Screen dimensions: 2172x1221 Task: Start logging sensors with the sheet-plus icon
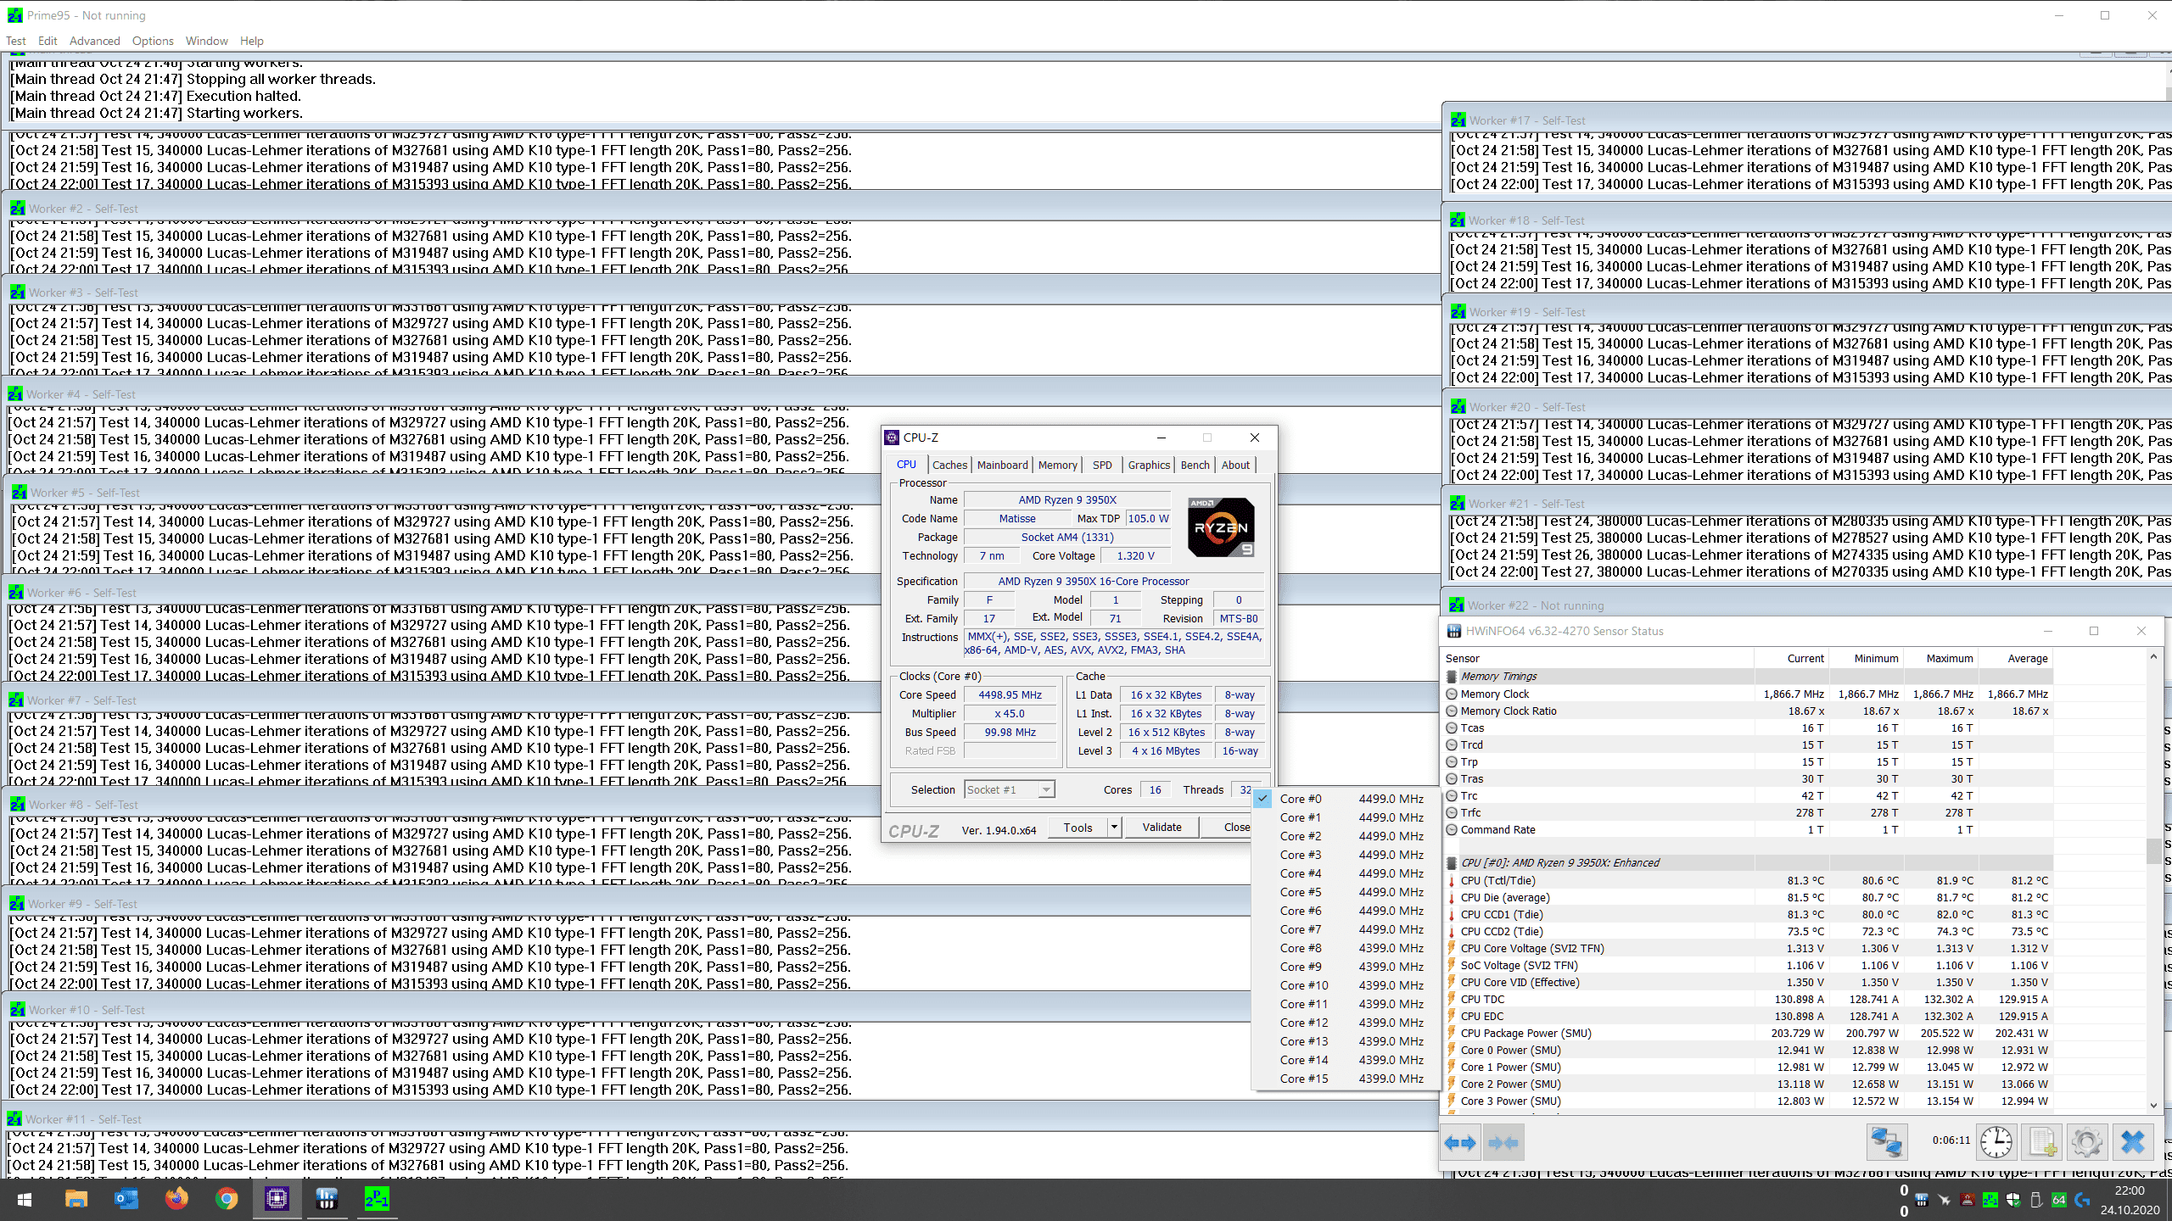pos(2042,1142)
